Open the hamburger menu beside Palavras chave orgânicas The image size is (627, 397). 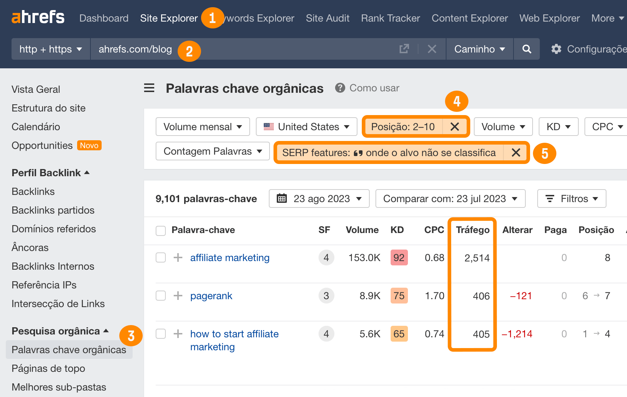(x=149, y=88)
